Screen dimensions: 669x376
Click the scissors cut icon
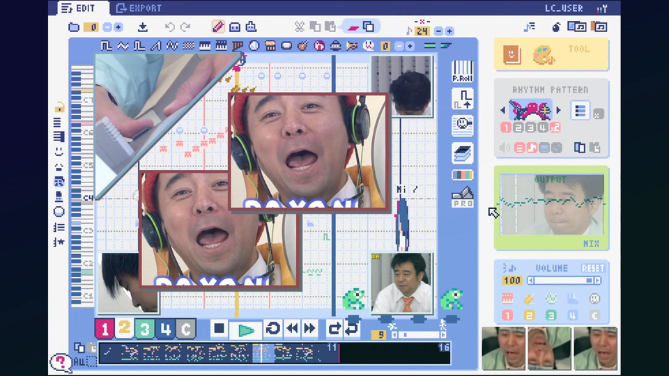[299, 27]
